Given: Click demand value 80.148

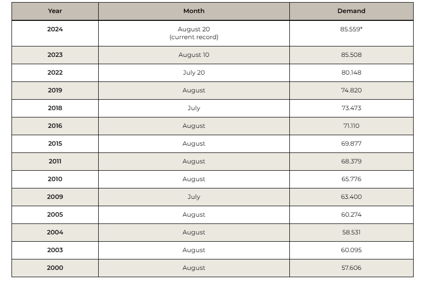Looking at the screenshot, I should tap(350, 73).
